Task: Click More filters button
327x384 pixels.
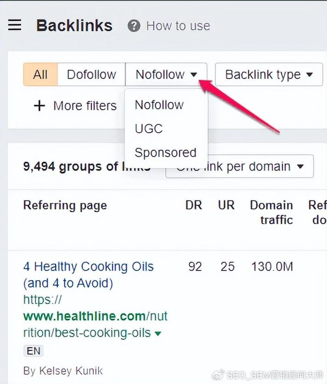Action: [75, 106]
